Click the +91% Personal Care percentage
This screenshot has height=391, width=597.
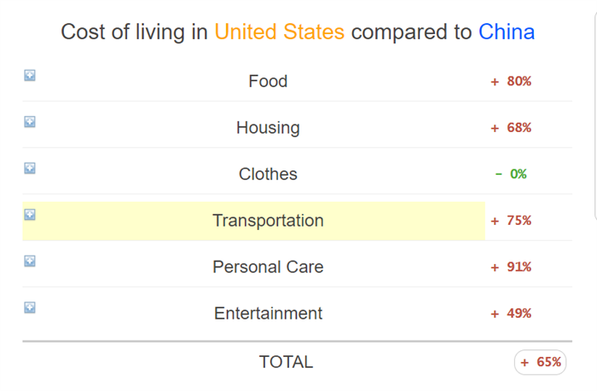(511, 267)
